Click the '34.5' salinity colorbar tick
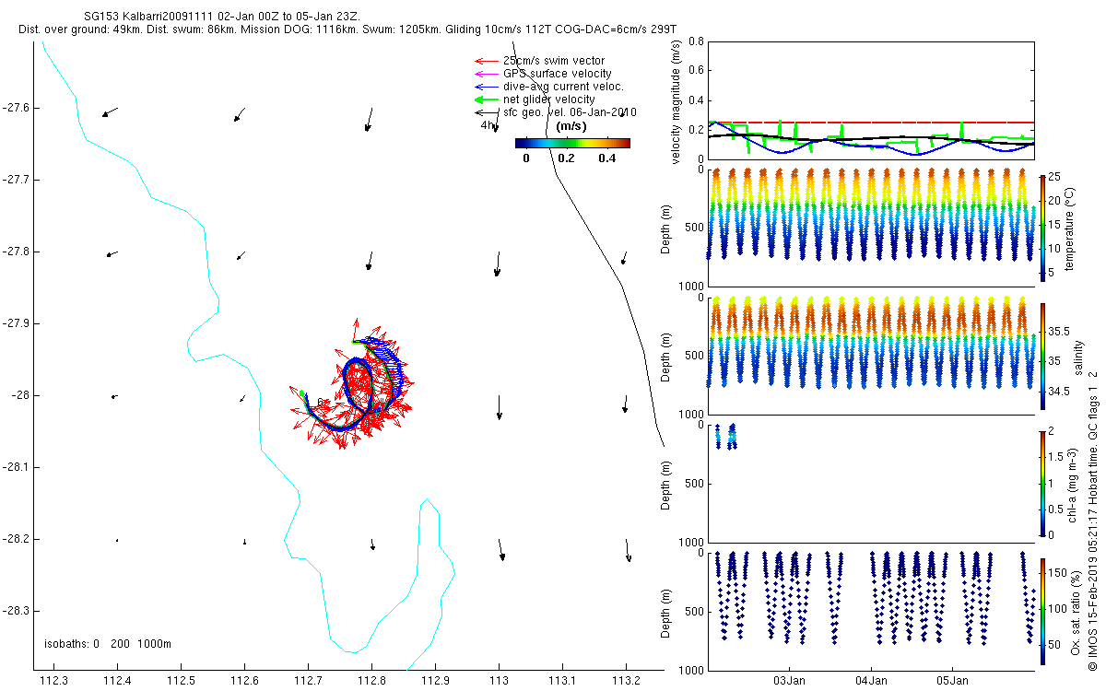1106x691 pixels. [x=1058, y=392]
